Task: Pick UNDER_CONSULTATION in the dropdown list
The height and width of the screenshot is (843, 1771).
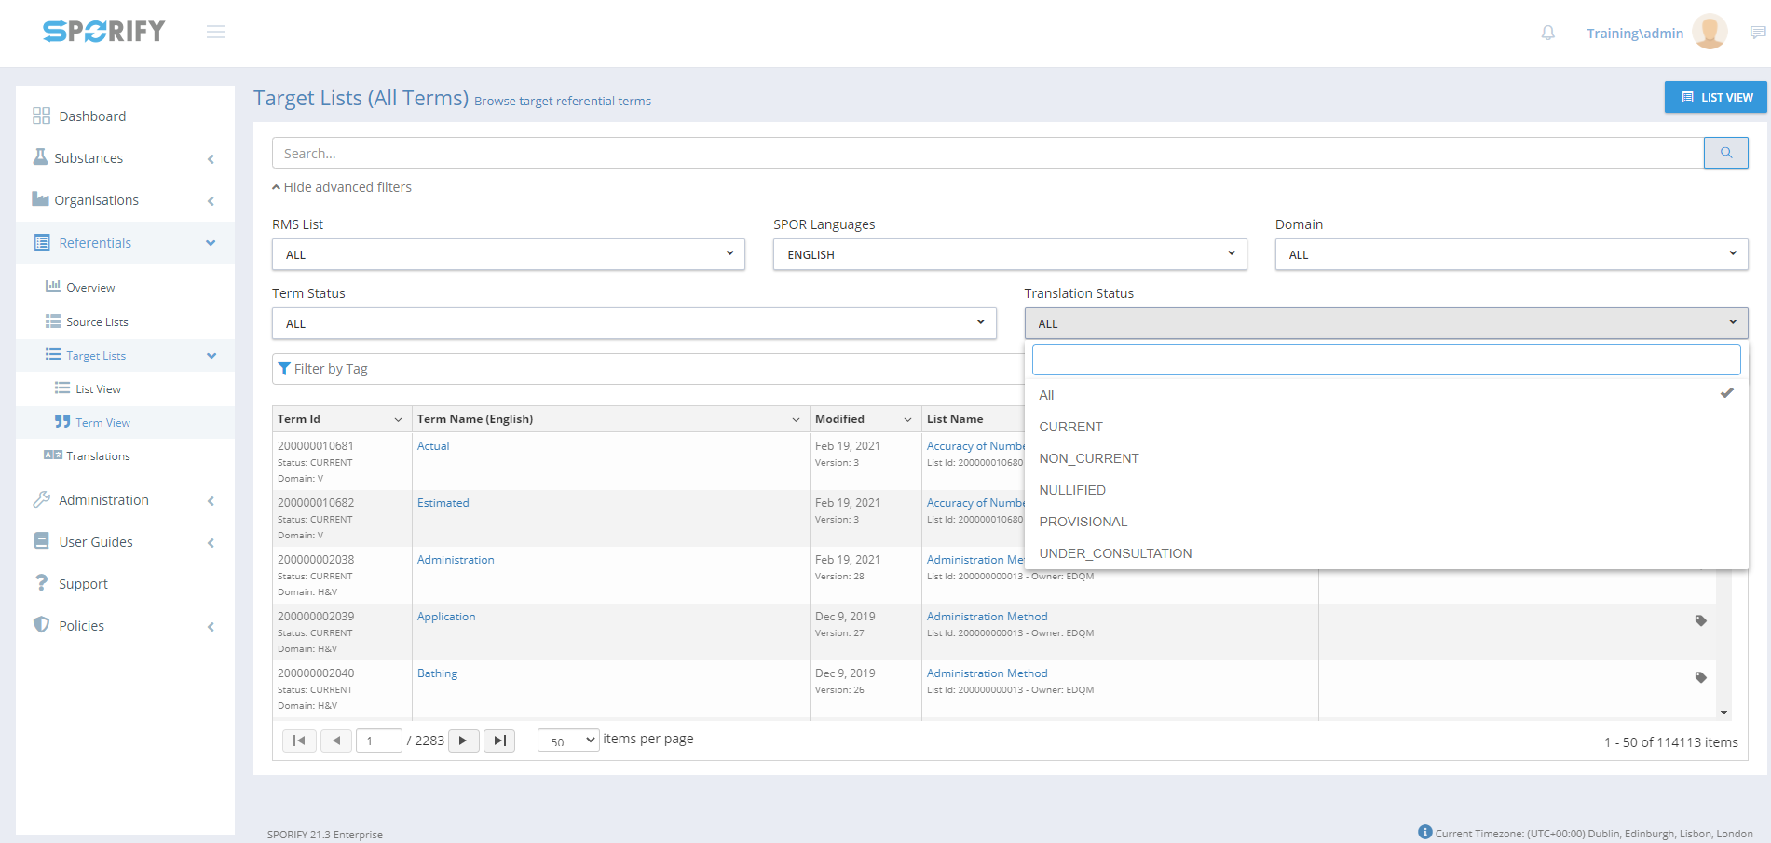Action: [1115, 553]
